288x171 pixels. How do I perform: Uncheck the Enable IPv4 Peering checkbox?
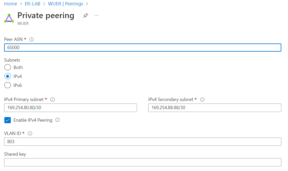point(7,120)
